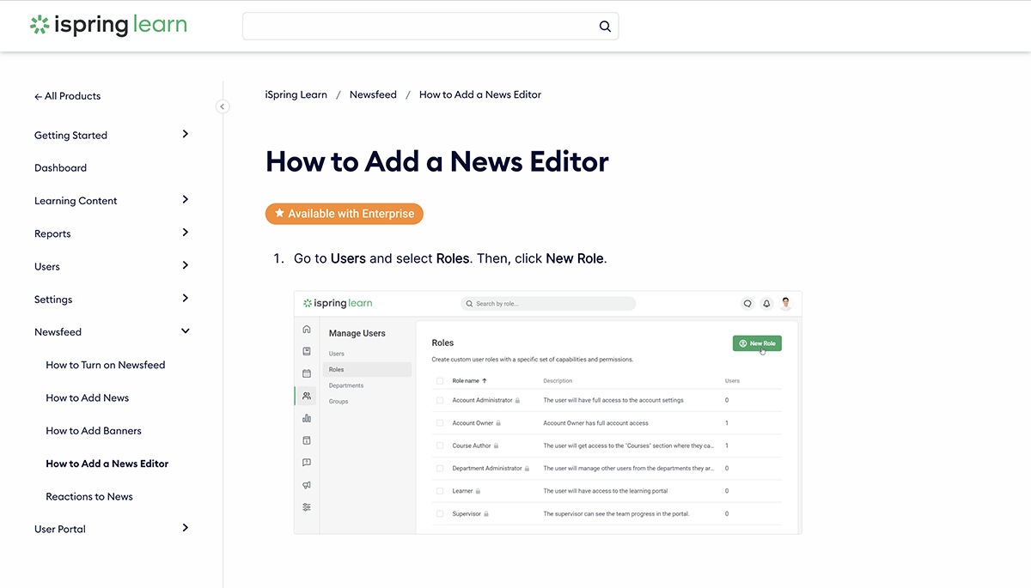Open the How to Add Banners article

(94, 431)
